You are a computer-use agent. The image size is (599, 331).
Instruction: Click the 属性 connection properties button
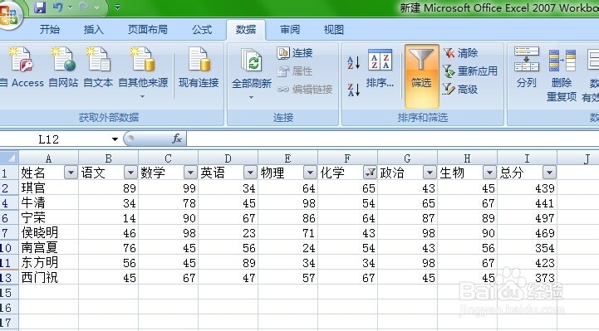click(295, 71)
